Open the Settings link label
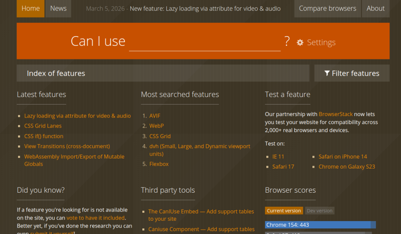 (x=321, y=43)
